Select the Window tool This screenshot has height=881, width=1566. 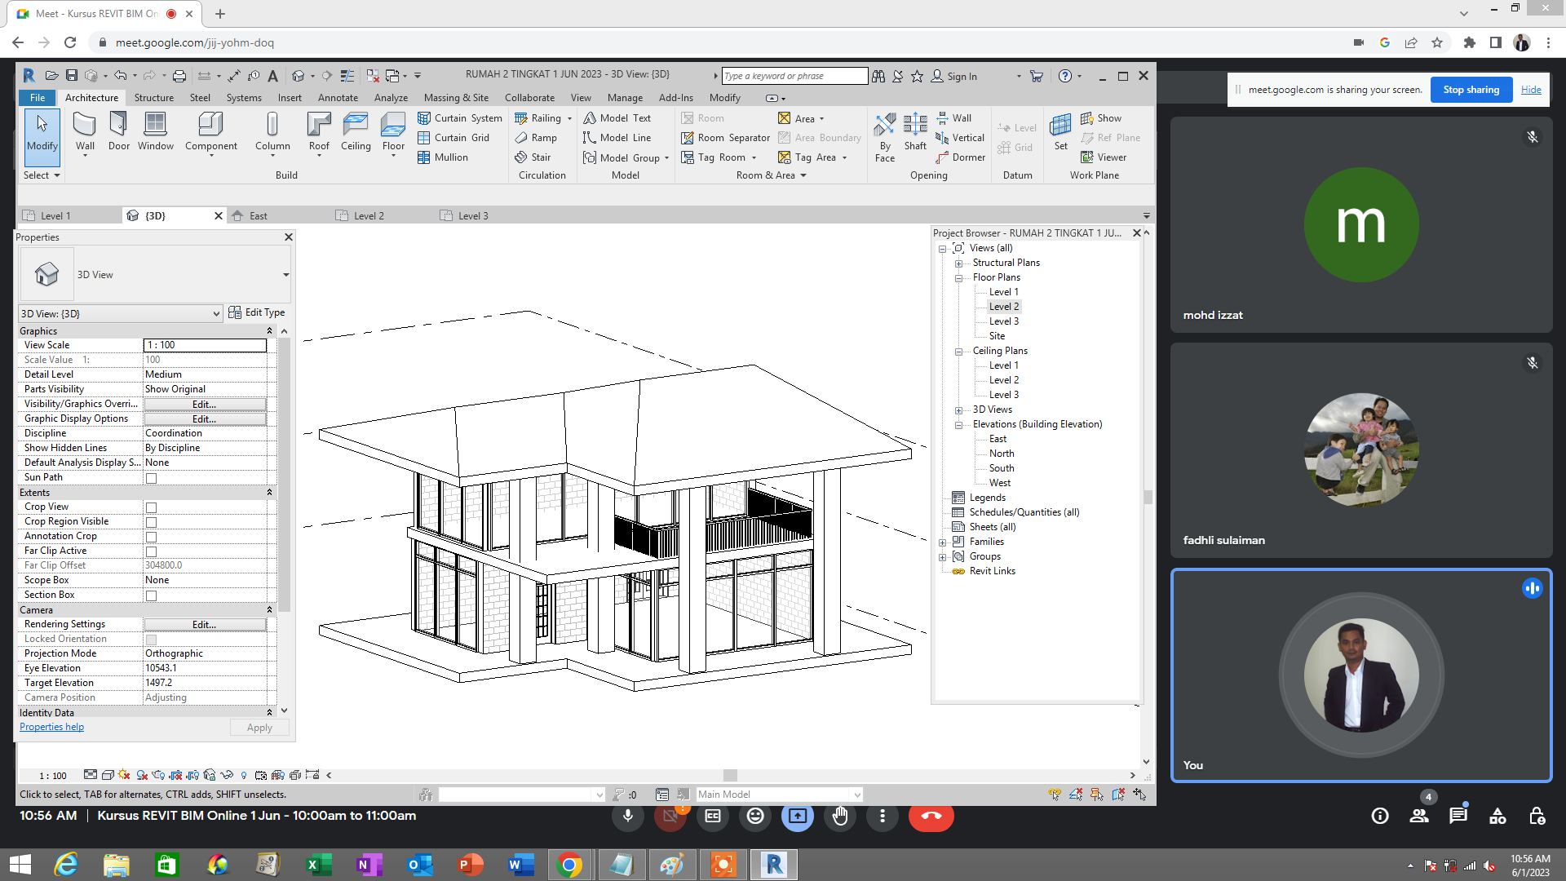[x=155, y=132]
